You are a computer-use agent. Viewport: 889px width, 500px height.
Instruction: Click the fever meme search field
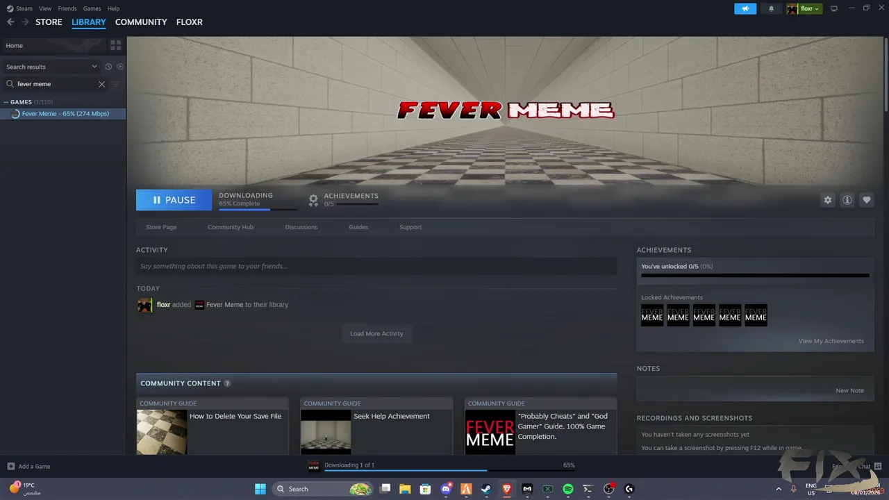coord(56,84)
